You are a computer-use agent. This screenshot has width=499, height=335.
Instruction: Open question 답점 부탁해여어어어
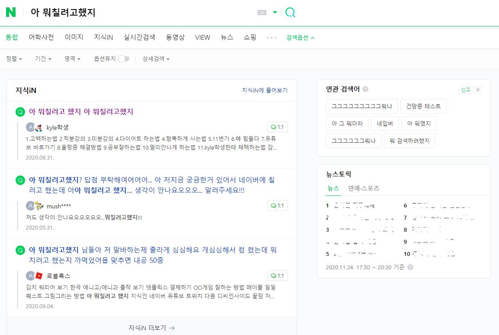[151, 185]
